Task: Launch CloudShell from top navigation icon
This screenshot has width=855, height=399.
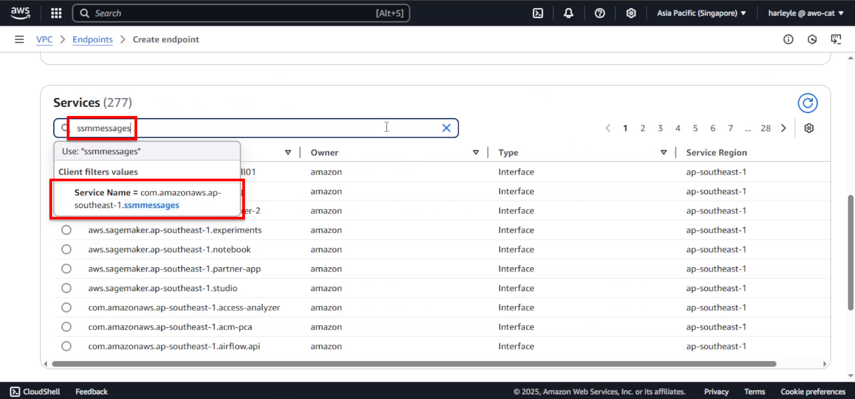Action: pos(538,13)
